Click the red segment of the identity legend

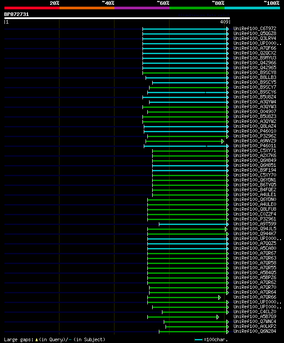(x=32, y=8)
